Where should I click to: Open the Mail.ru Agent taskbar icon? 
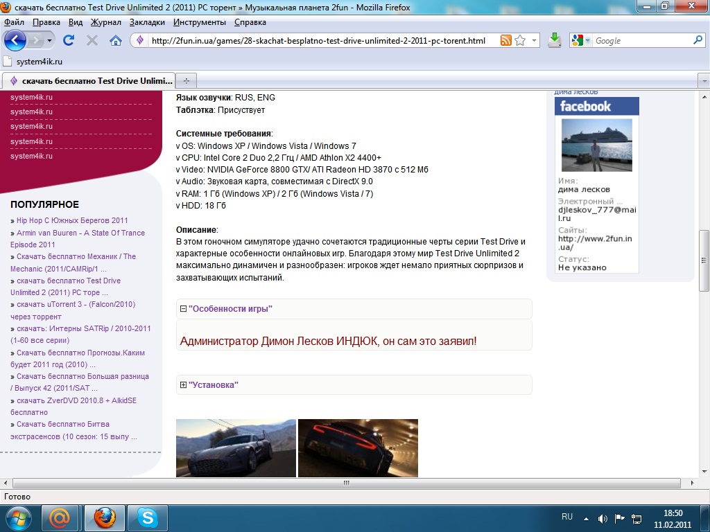pos(60,518)
